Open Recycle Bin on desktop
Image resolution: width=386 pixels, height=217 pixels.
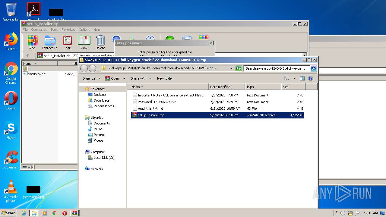click(11, 12)
